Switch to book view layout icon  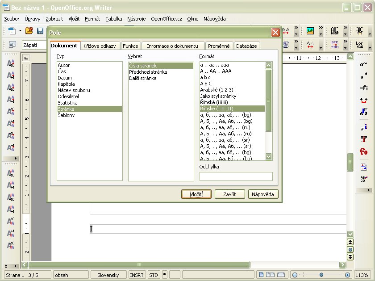click(x=281, y=275)
